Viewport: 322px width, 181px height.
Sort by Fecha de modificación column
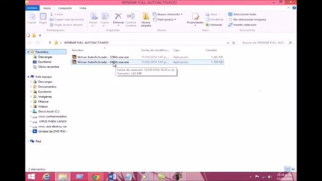point(155,50)
